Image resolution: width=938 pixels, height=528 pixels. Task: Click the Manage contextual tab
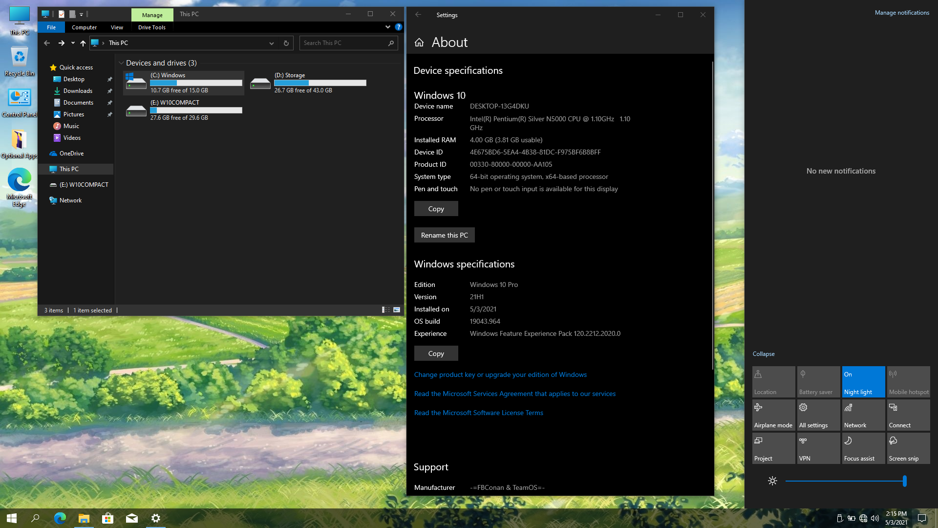pos(152,15)
